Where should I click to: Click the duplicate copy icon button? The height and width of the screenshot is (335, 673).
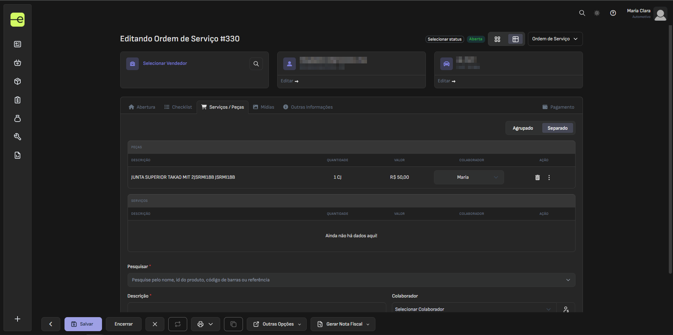pyautogui.click(x=233, y=324)
